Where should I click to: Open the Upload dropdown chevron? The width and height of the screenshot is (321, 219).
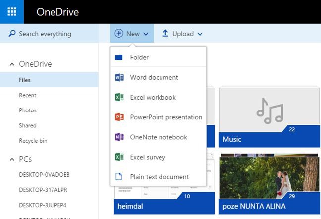[x=200, y=34]
